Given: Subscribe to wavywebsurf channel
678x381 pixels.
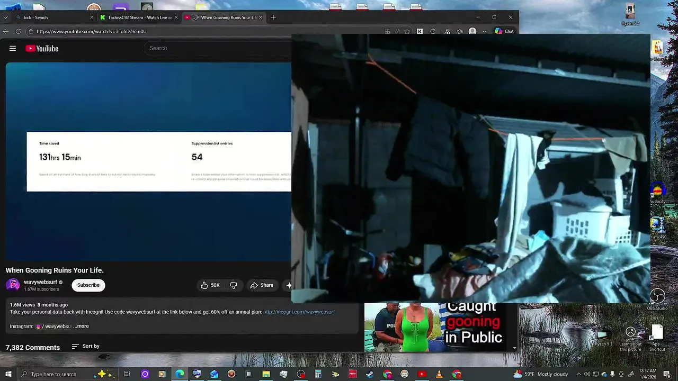Looking at the screenshot, I should click(88, 285).
